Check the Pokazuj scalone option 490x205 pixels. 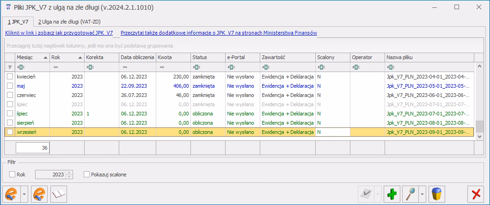pyautogui.click(x=86, y=175)
